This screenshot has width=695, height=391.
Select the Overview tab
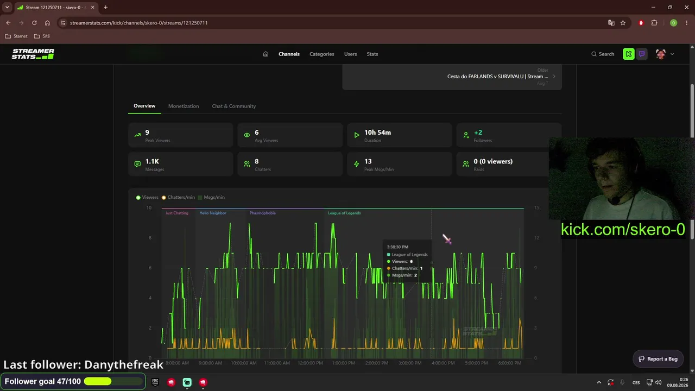click(144, 106)
